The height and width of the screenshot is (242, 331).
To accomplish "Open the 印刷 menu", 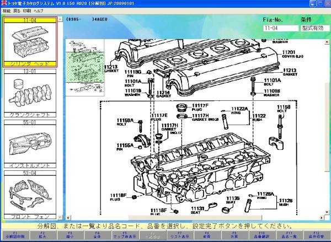I will point(26,10).
